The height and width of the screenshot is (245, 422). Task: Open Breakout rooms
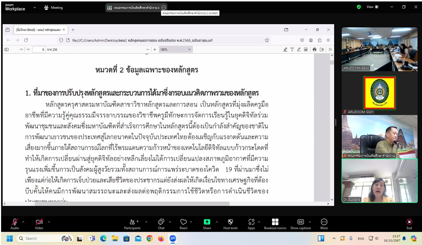pos(275,224)
